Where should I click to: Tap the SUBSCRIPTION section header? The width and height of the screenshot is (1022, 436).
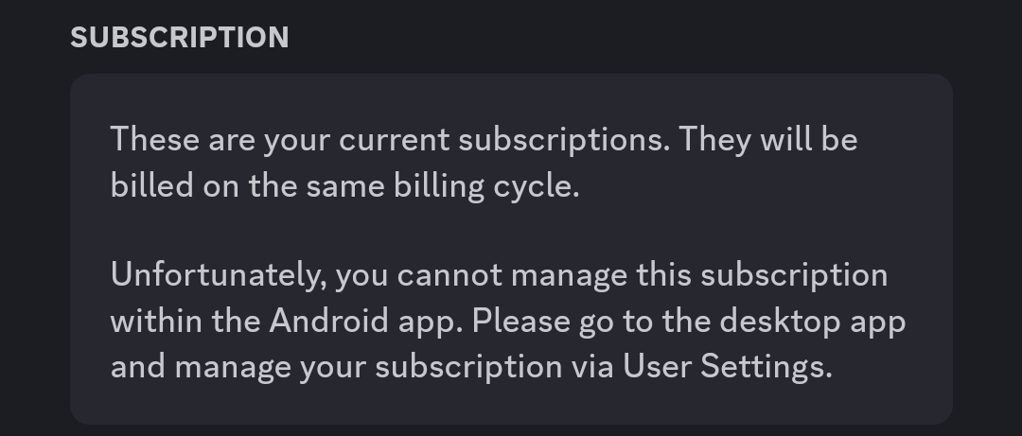click(179, 38)
